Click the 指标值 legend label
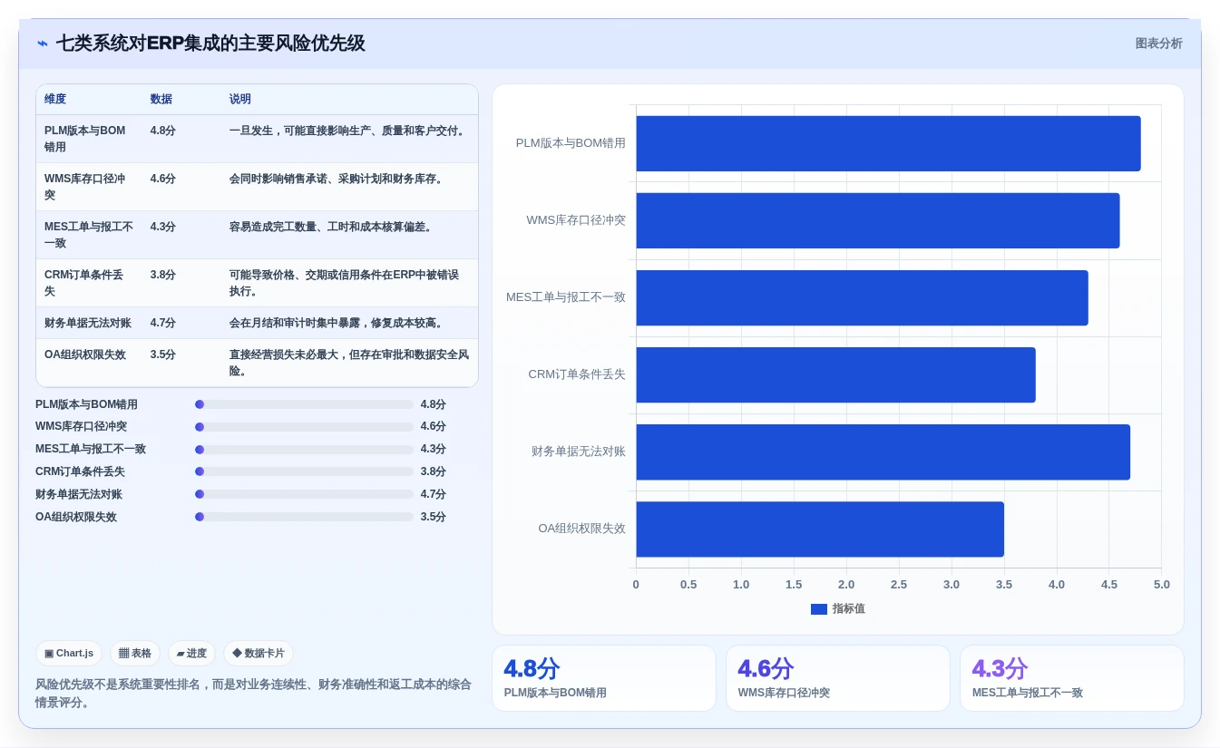Screen dimensions: 1220x748 [x=849, y=609]
